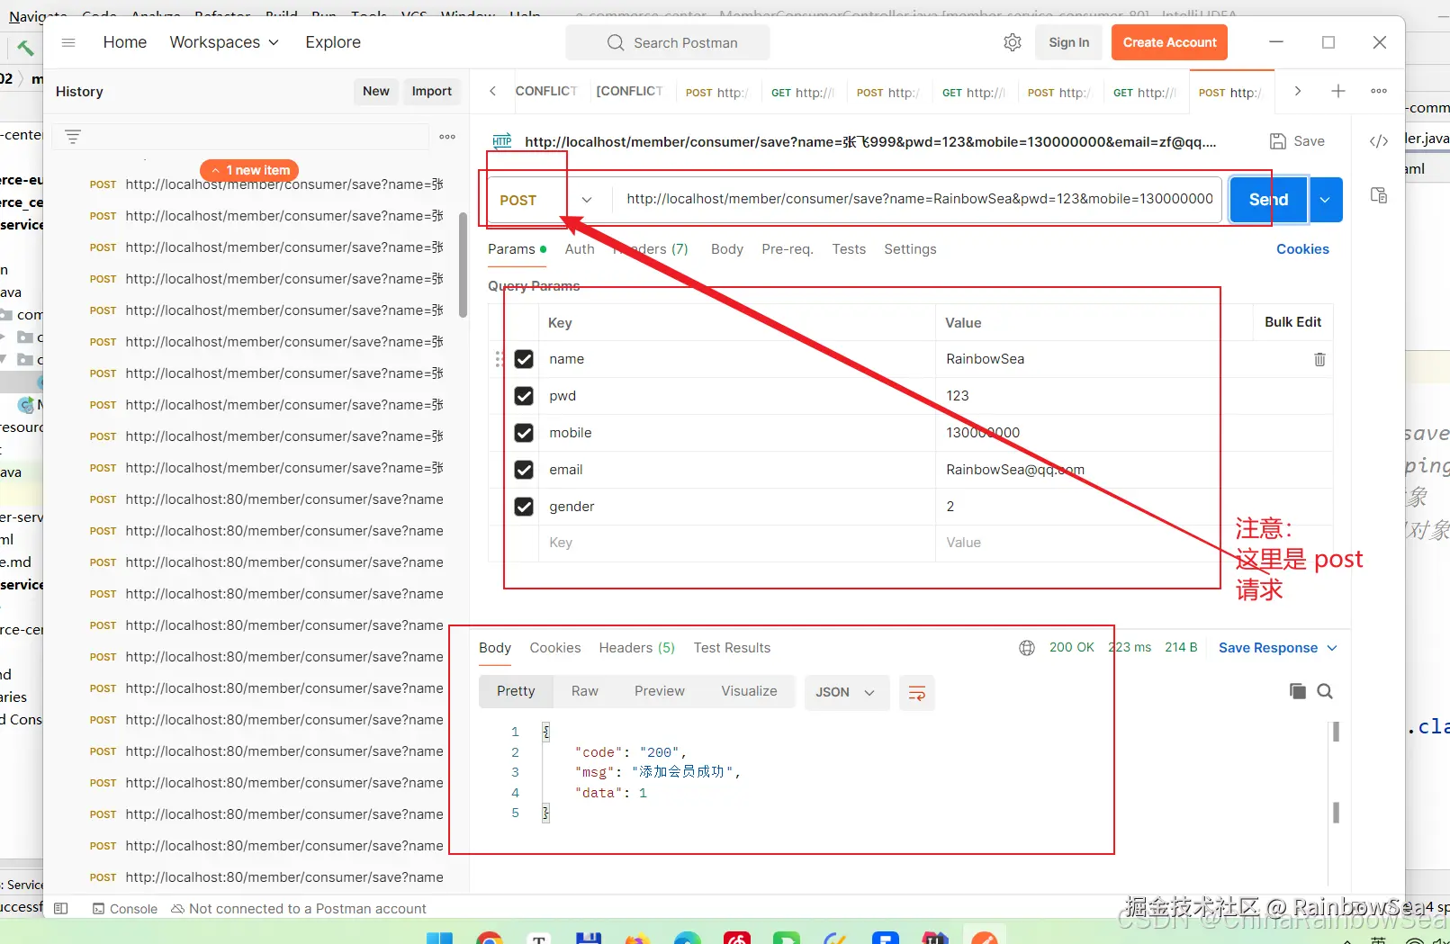The image size is (1450, 944).
Task: Open the Tests tab
Action: point(849,249)
